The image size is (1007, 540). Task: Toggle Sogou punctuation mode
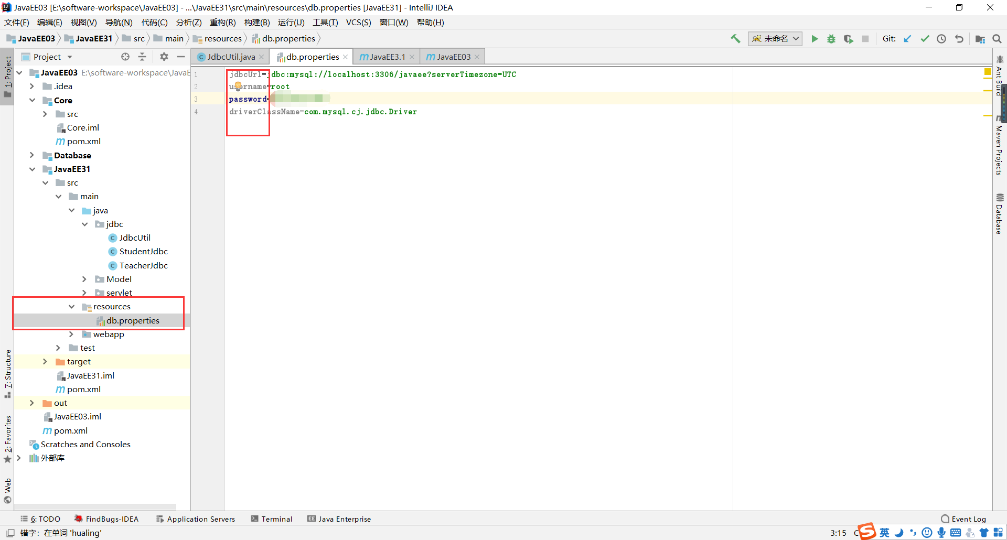point(913,533)
